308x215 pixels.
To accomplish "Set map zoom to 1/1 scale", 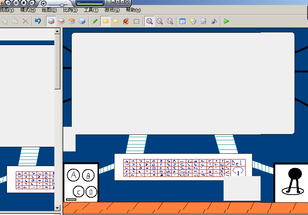I will coord(149,21).
